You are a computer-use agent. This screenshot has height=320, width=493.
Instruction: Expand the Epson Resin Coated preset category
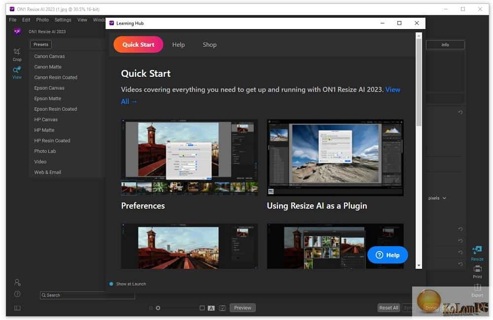[x=56, y=109]
